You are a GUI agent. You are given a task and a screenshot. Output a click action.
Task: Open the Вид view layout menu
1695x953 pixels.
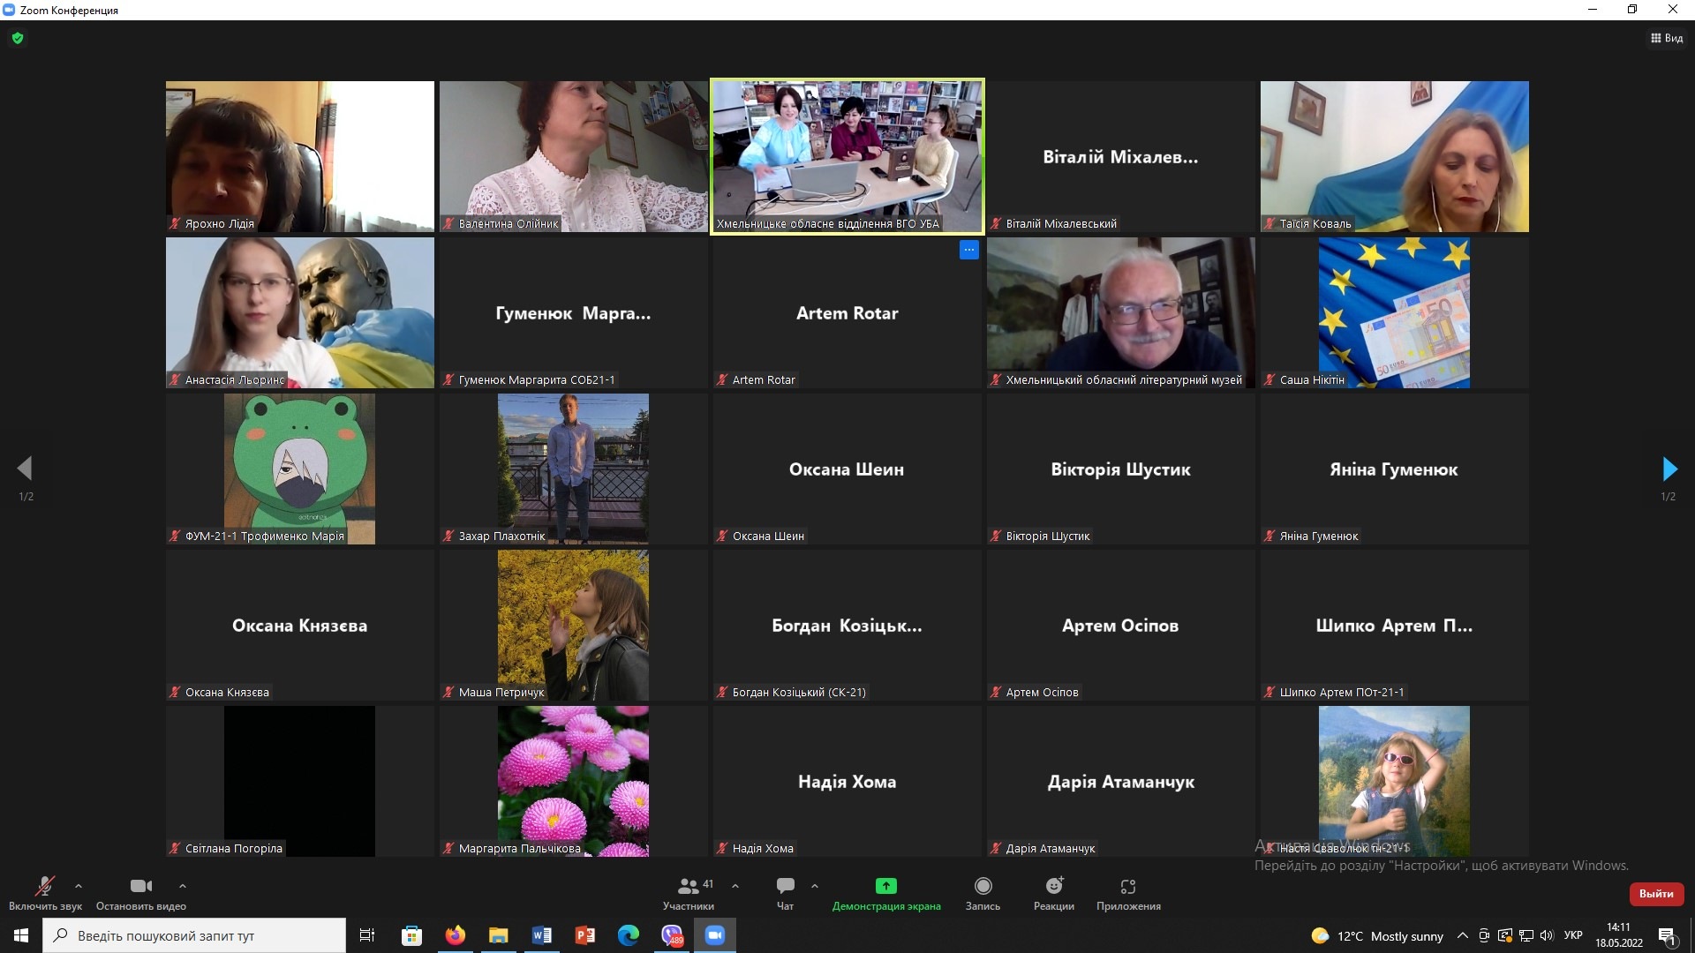point(1667,38)
